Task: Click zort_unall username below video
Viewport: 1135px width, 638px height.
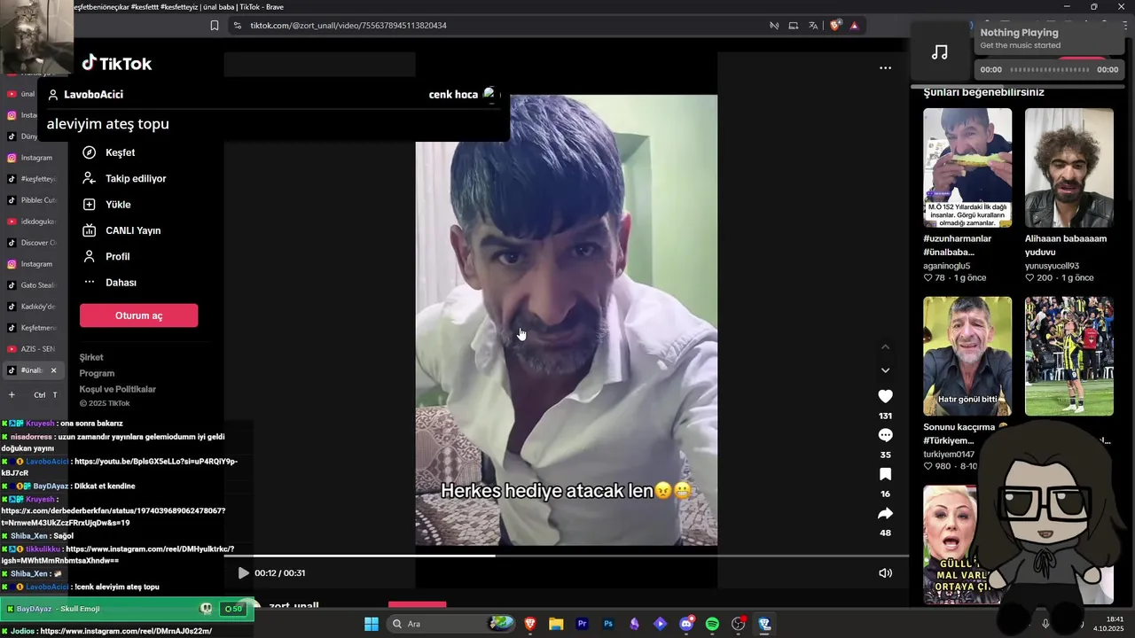Action: [294, 606]
